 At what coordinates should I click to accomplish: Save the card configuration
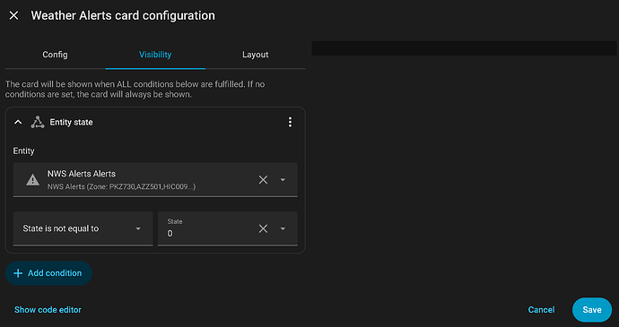click(x=592, y=310)
